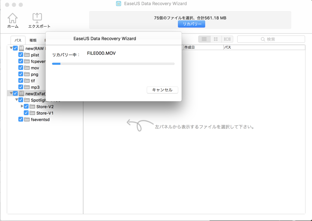Click the EaseUS app icon in title bar
Viewport: 312px width, 221px height.
(x=119, y=4)
